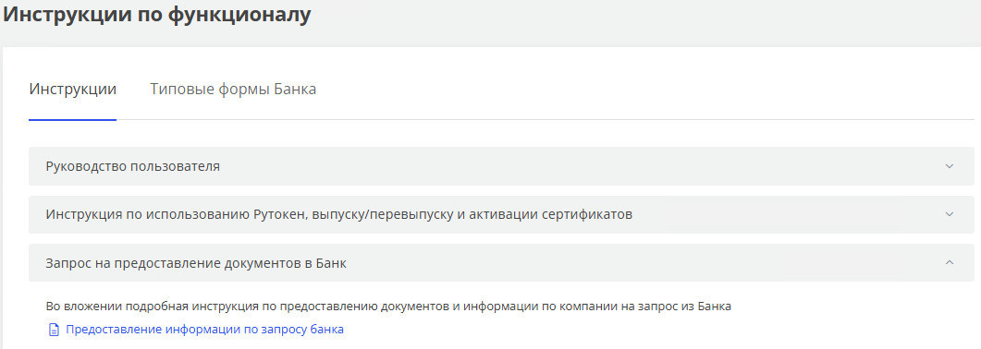Select description text Во вложении подробная инструкция

point(388,307)
